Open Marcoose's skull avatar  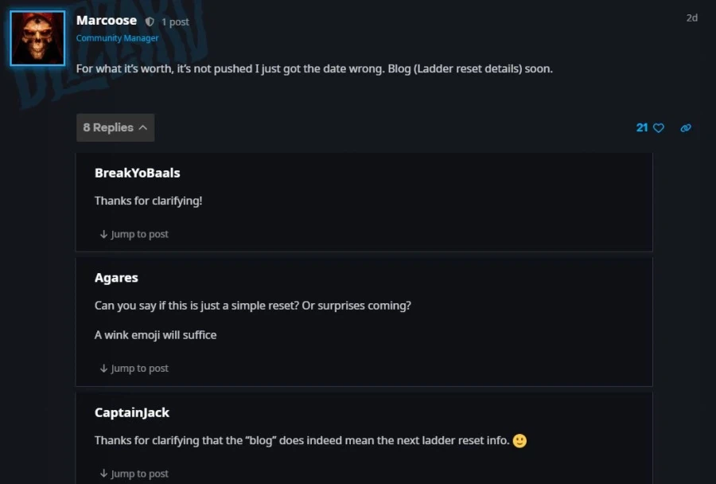click(x=37, y=38)
